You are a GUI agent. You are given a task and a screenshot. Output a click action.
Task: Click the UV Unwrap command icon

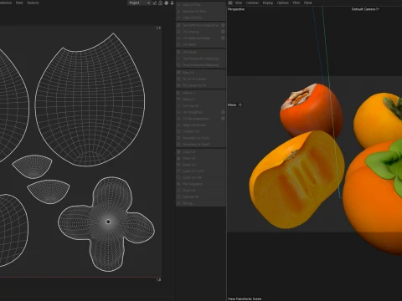(179, 32)
